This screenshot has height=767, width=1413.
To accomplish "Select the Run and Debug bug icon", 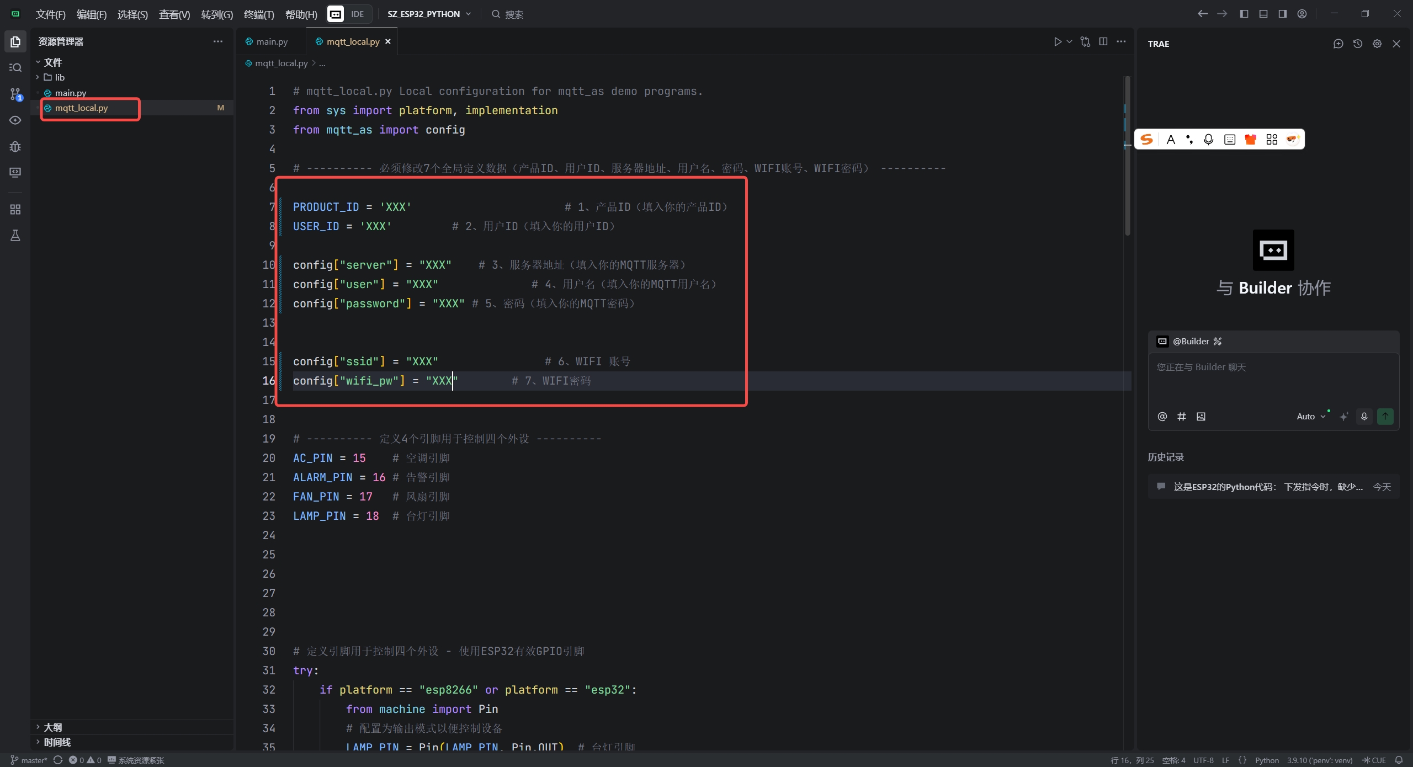I will click(15, 146).
